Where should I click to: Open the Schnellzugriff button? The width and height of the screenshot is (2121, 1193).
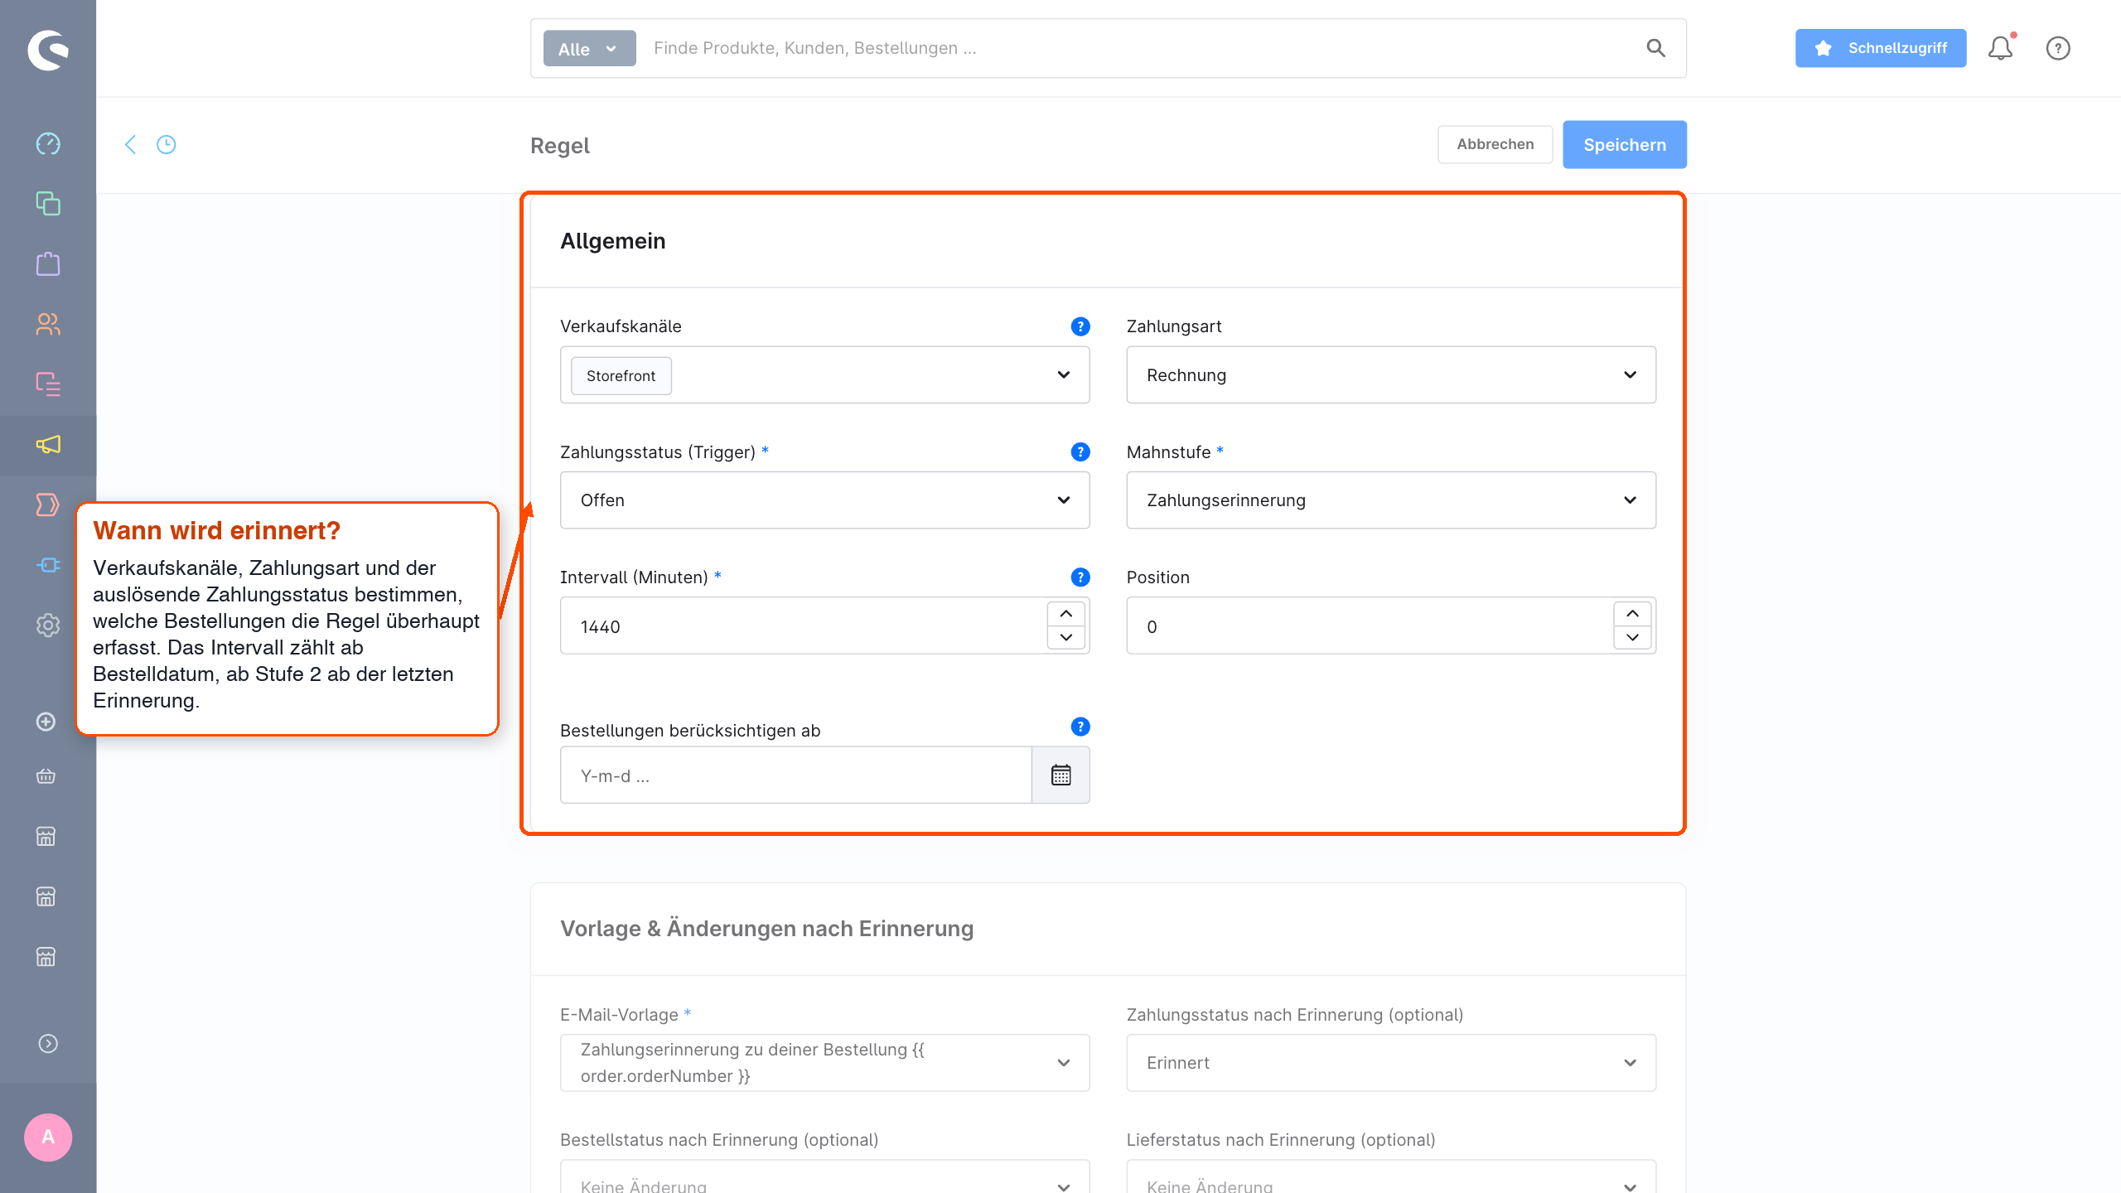[x=1881, y=48]
